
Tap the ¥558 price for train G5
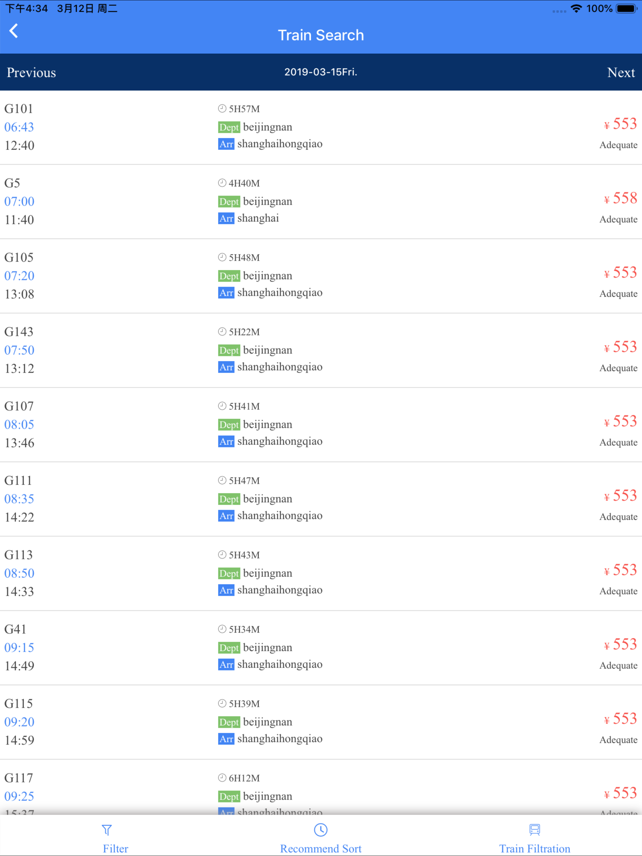(x=620, y=199)
